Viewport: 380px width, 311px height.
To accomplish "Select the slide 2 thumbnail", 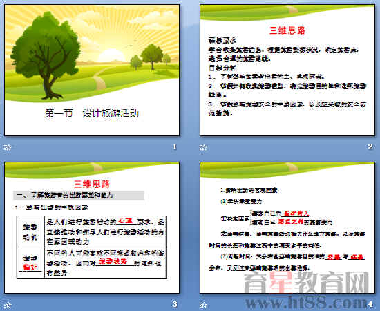I will pos(287,70).
